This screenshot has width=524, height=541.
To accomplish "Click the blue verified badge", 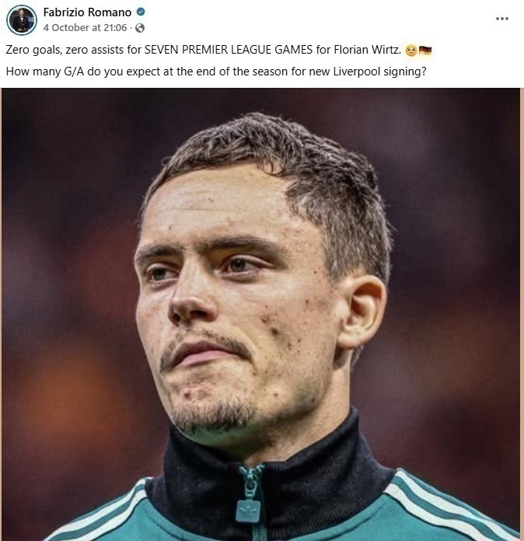I will 141,12.
